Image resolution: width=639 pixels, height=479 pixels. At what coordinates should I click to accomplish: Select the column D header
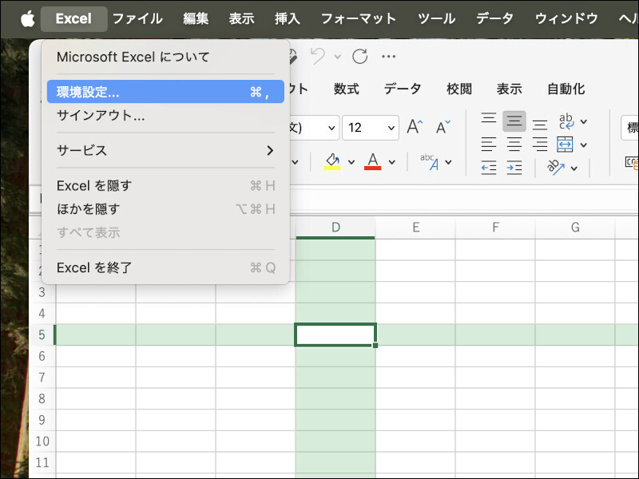(x=335, y=228)
